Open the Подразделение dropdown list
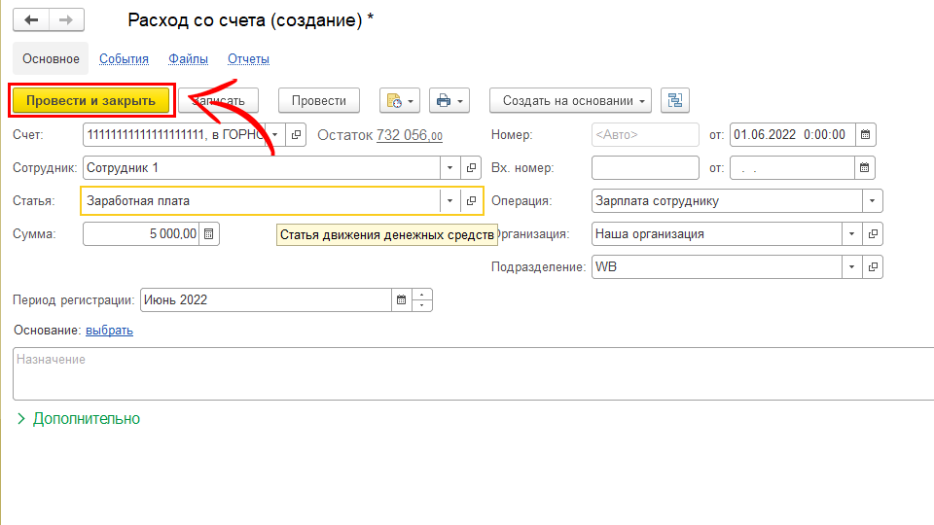This screenshot has width=934, height=525. (x=852, y=266)
